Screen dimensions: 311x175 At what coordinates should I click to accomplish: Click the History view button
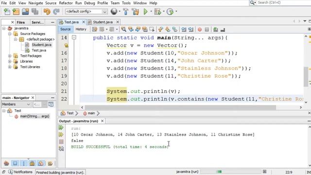(81, 29)
